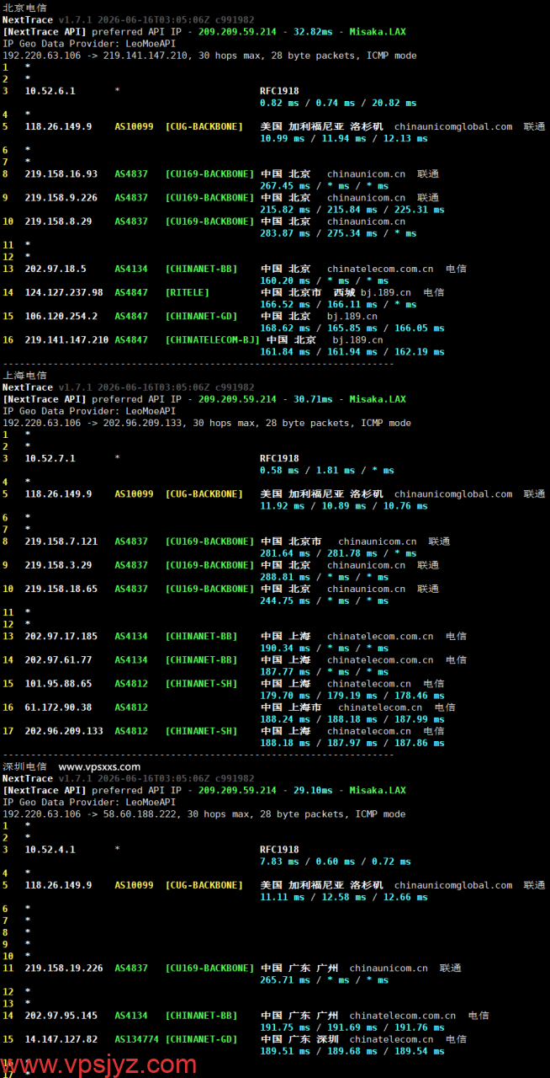Select the 29.10ms API latency value

coord(313,791)
